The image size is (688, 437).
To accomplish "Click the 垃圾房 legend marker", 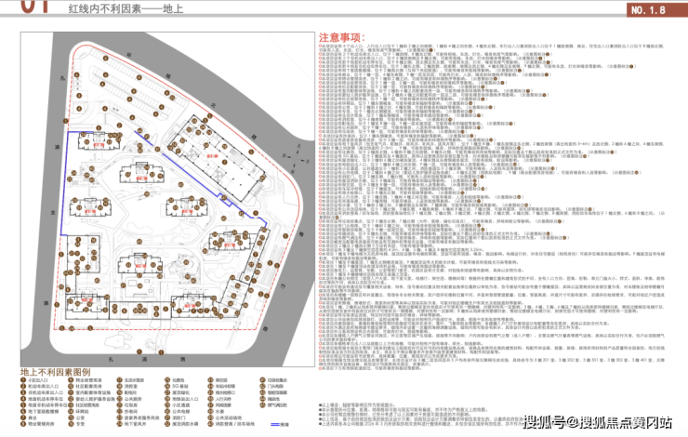I will pos(119,405).
